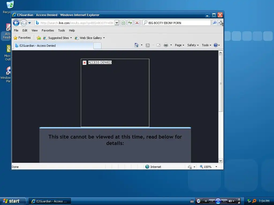Click the media player restore window icon
The image size is (274, 205).
239,203
